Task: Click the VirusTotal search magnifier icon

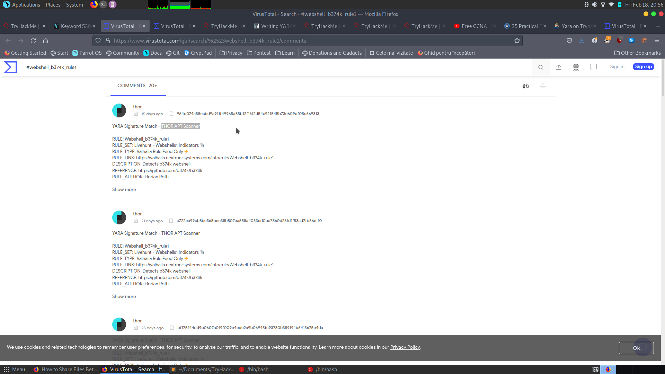Action: coord(541,67)
